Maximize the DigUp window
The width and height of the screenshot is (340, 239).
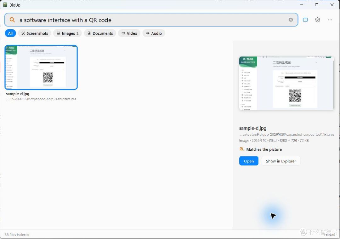coord(317,5)
